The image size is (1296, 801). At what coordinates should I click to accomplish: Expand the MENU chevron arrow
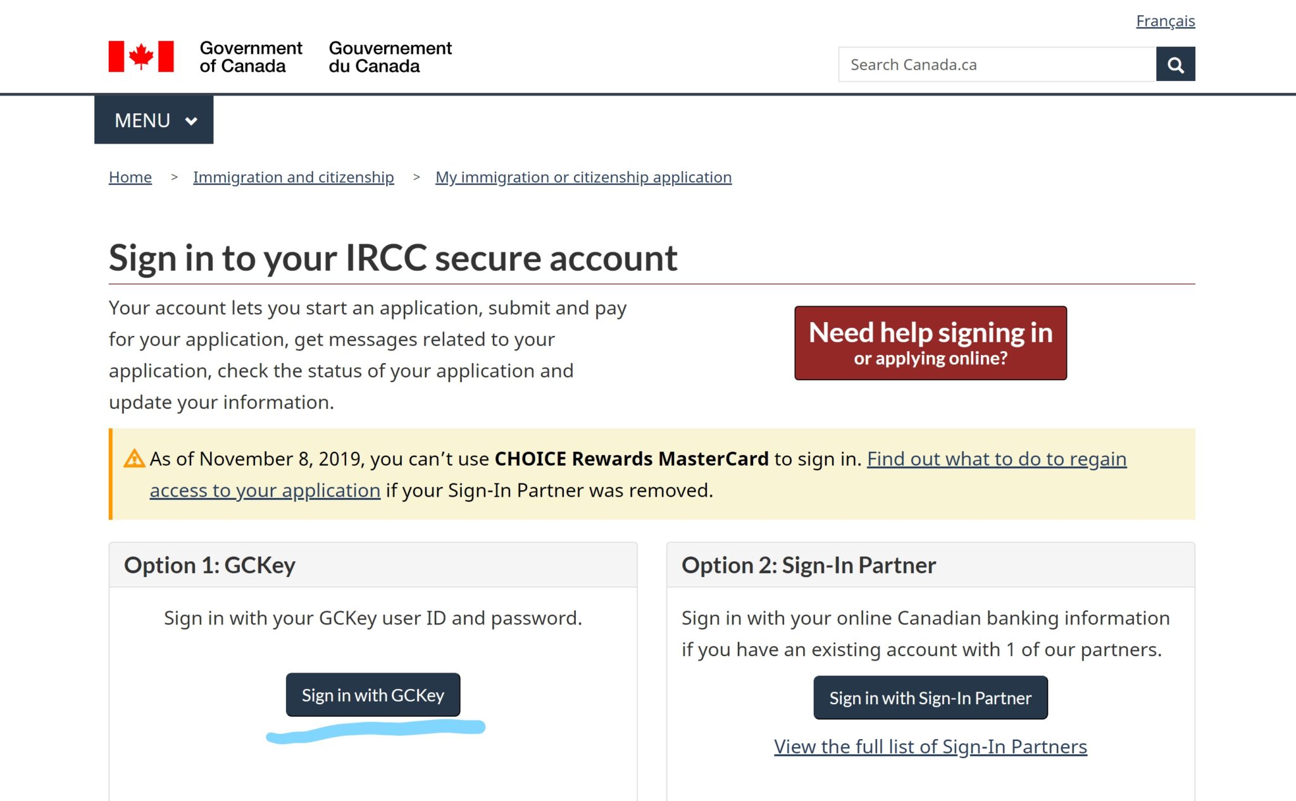pyautogui.click(x=191, y=121)
